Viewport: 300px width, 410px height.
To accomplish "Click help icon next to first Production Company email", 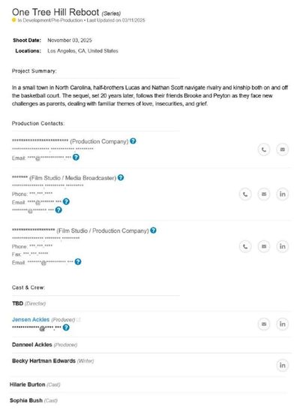I will 76,157.
